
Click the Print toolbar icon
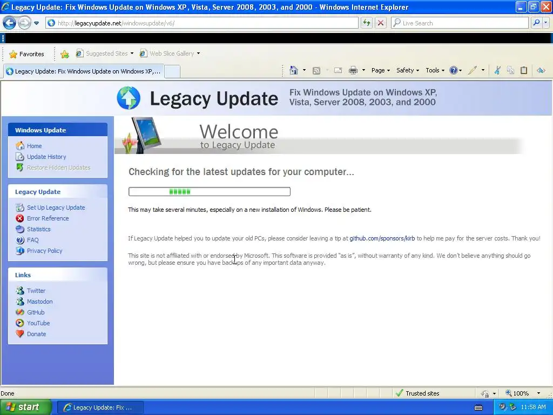pos(353,70)
